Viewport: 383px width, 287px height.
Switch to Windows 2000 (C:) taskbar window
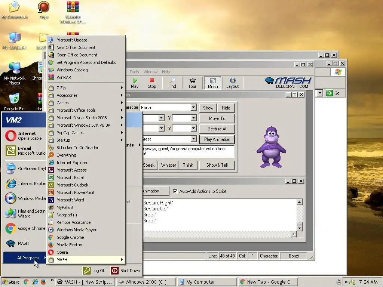pyautogui.click(x=146, y=282)
